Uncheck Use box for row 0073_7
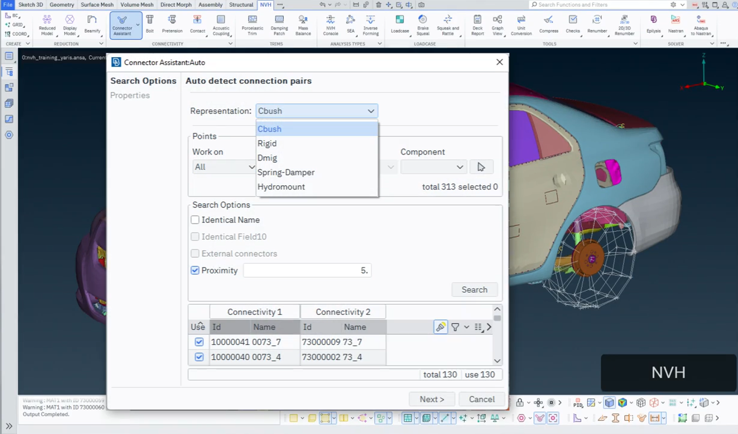This screenshot has width=738, height=434. [x=199, y=342]
